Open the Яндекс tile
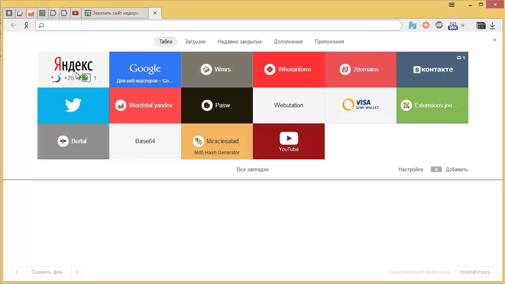Viewport: 505px width, 284px height. 73,69
